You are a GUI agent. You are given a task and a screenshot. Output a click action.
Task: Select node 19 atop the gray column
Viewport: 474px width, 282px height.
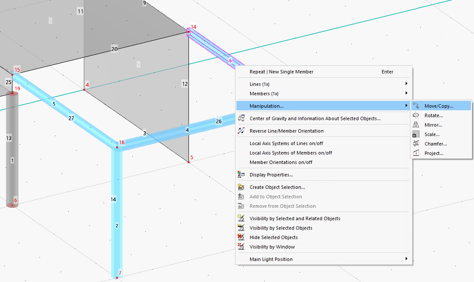(12, 93)
